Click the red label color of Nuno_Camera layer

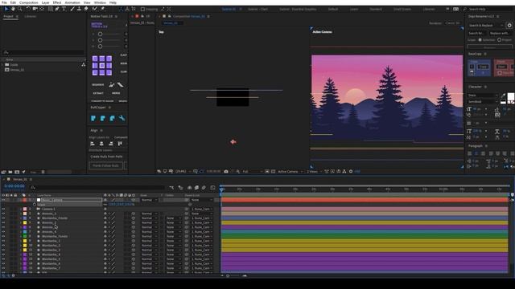(25, 200)
